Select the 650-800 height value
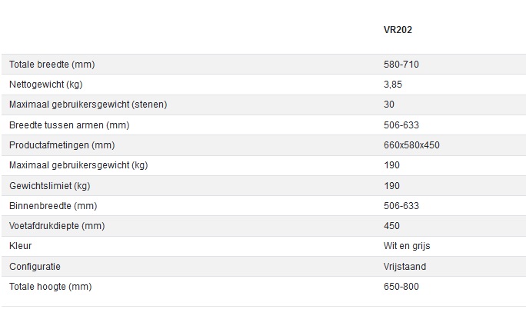Viewport: 526px width, 309px height. [x=401, y=287]
